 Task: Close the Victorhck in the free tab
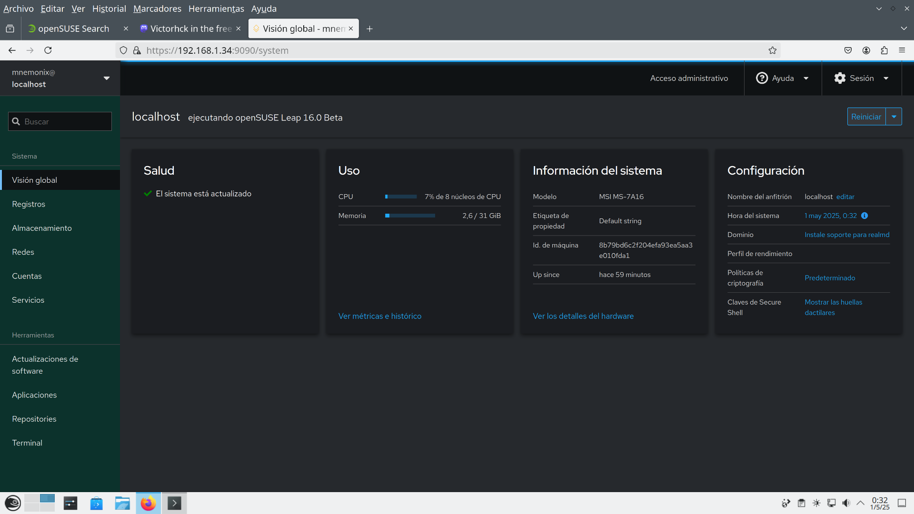click(x=238, y=29)
